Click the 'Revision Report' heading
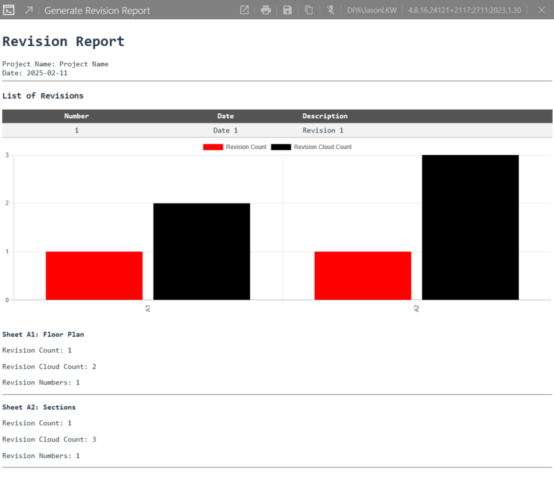Image resolution: width=554 pixels, height=494 pixels. (64, 41)
